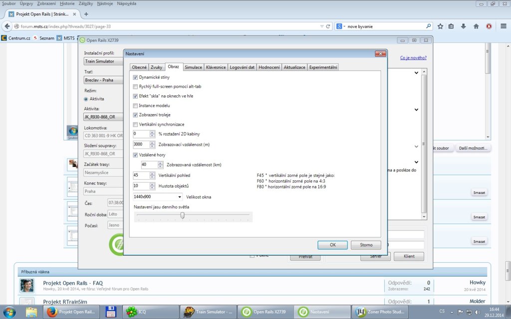Click the daylight brightness slider handle

point(183,215)
